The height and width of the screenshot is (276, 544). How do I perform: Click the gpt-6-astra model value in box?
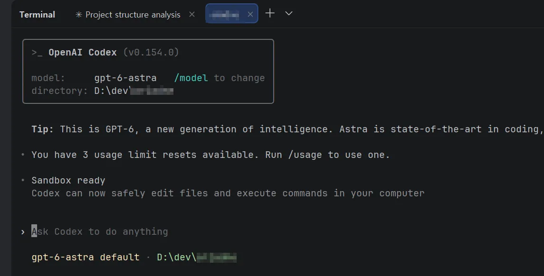[125, 78]
